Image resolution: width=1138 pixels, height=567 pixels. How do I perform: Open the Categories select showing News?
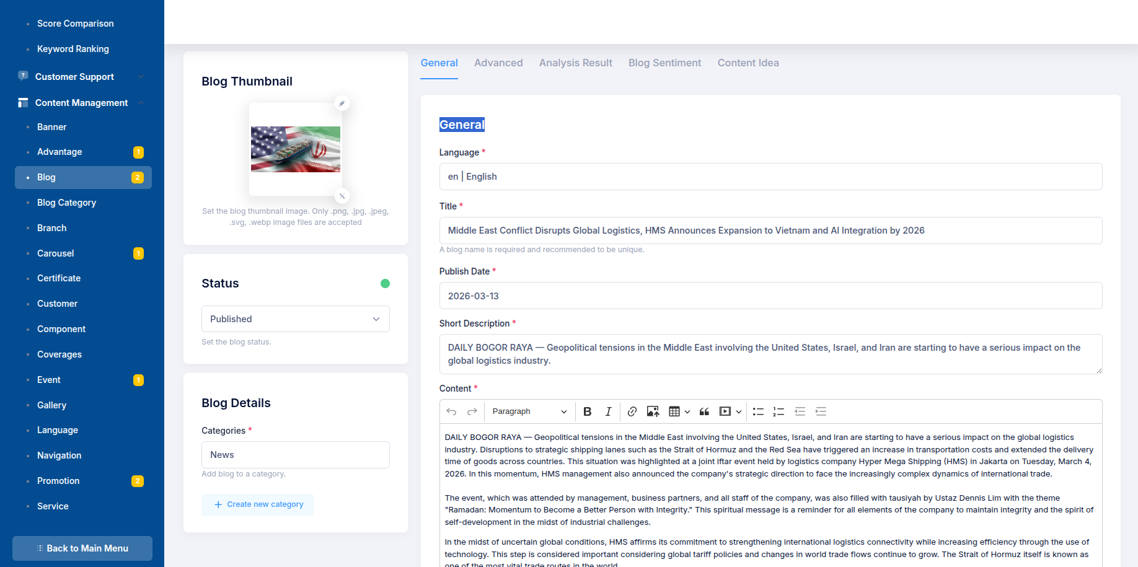click(x=296, y=455)
